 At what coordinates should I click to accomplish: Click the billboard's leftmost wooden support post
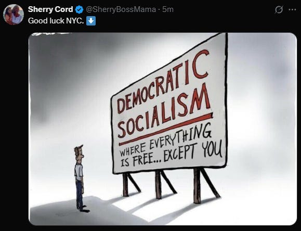click(x=125, y=185)
